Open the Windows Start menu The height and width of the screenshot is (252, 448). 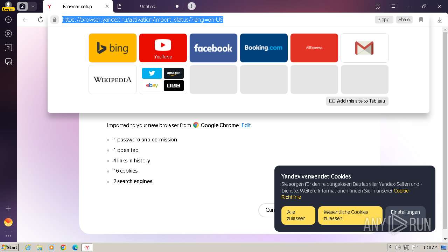9,247
